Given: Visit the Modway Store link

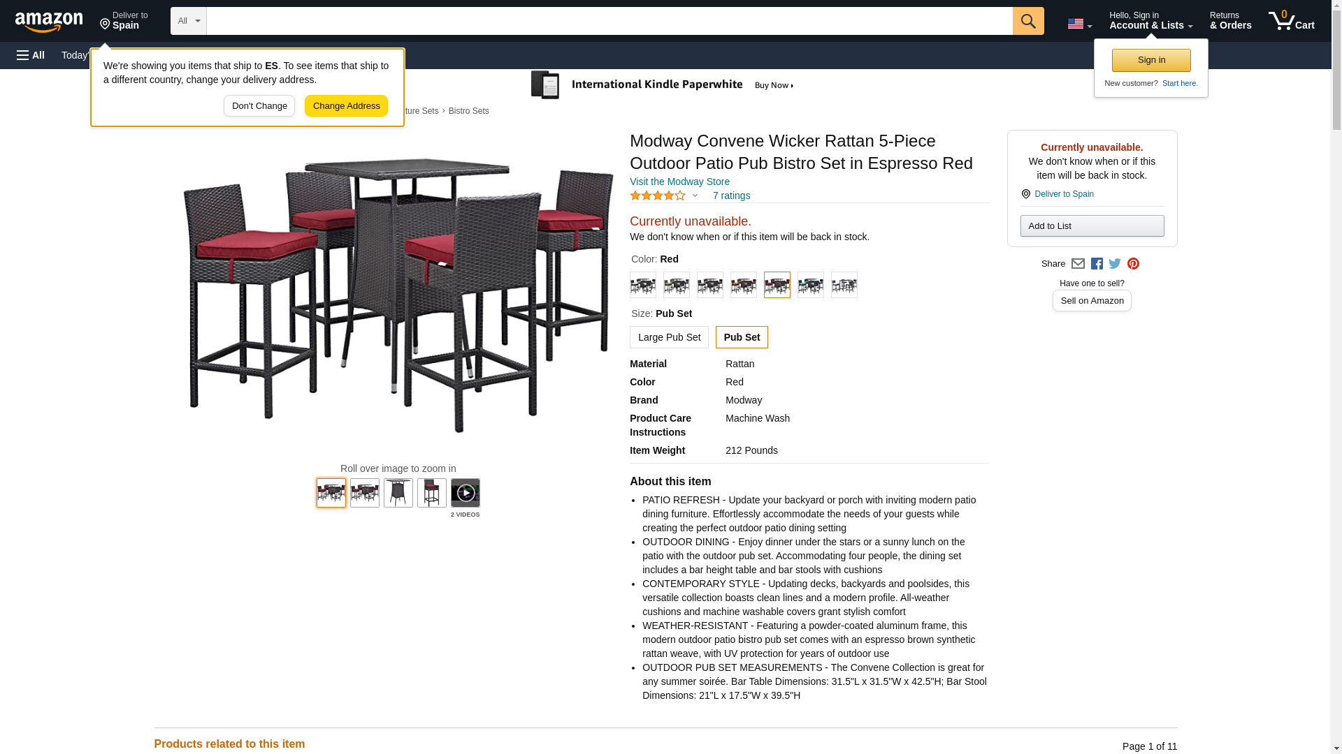Looking at the screenshot, I should click(679, 182).
